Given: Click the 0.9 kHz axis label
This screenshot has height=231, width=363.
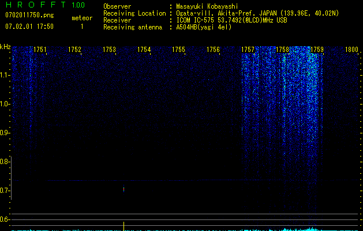Looking at the screenshot, I should click(x=5, y=133).
